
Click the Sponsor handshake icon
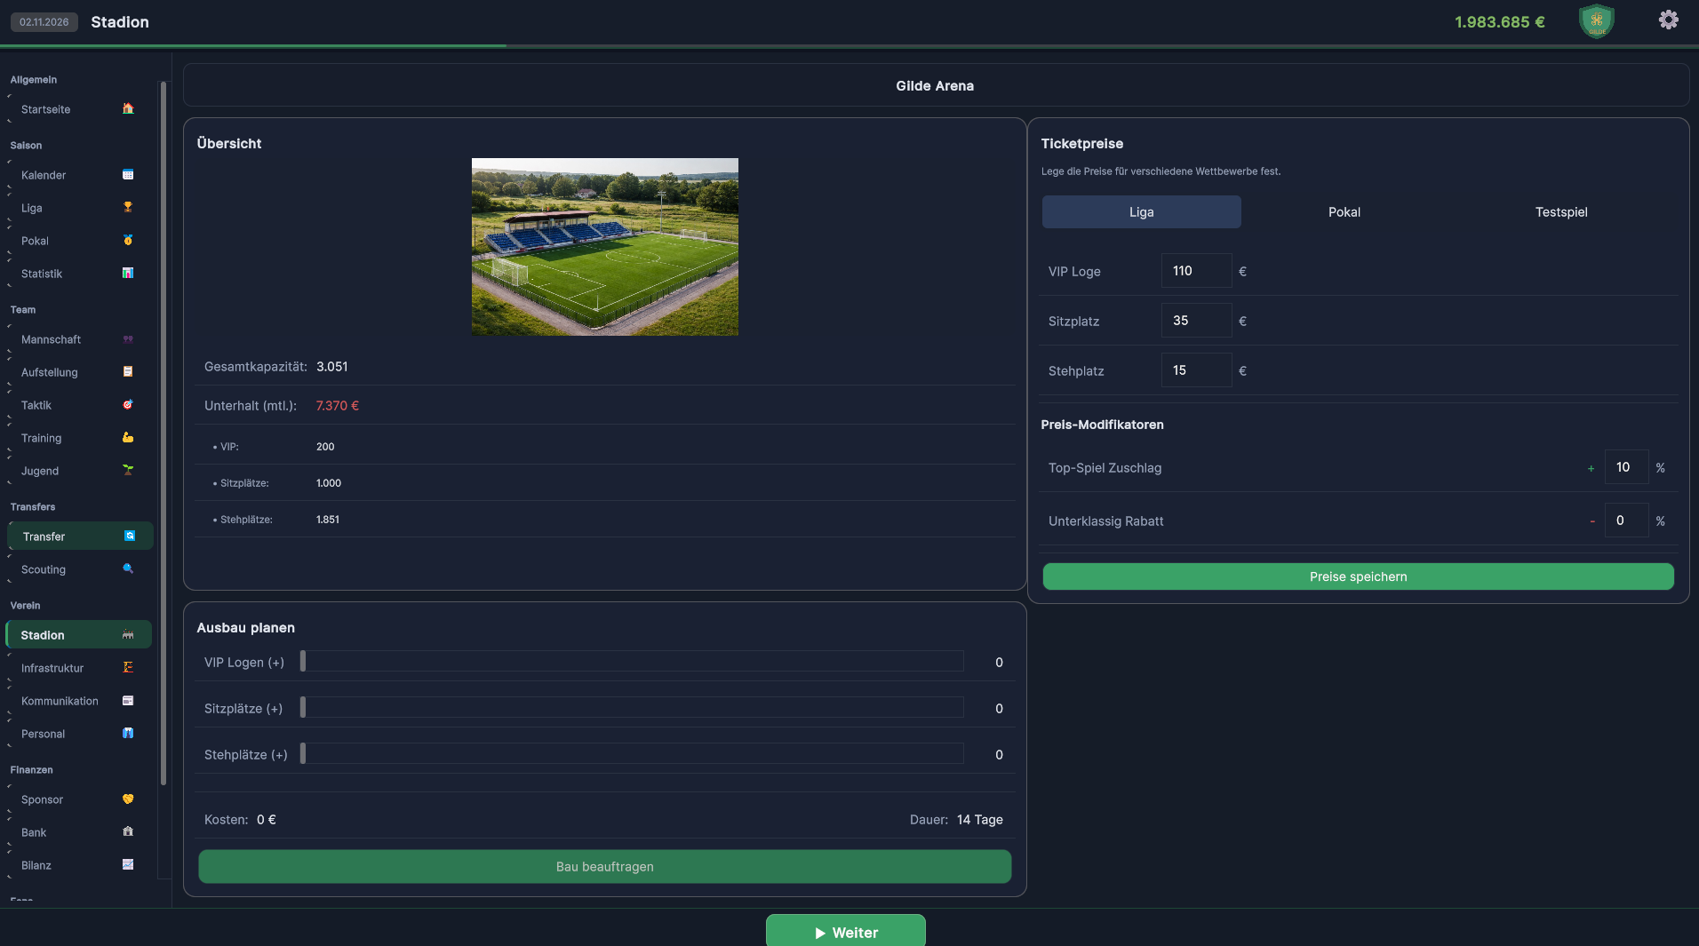point(128,799)
